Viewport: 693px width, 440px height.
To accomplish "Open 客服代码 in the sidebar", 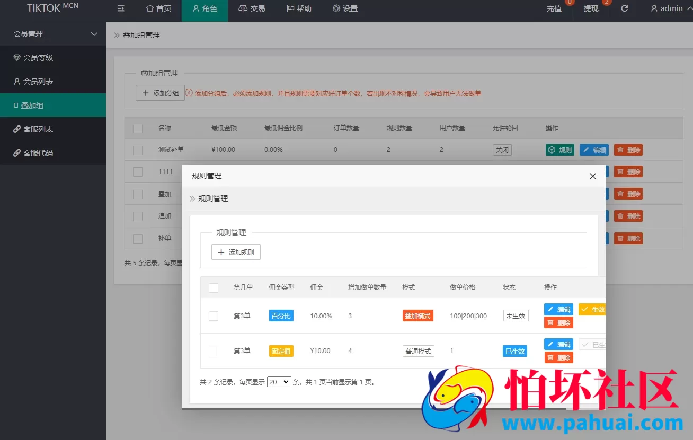I will (x=53, y=153).
